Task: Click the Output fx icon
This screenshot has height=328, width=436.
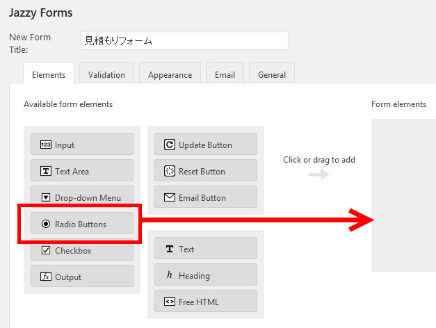Action: [x=46, y=277]
